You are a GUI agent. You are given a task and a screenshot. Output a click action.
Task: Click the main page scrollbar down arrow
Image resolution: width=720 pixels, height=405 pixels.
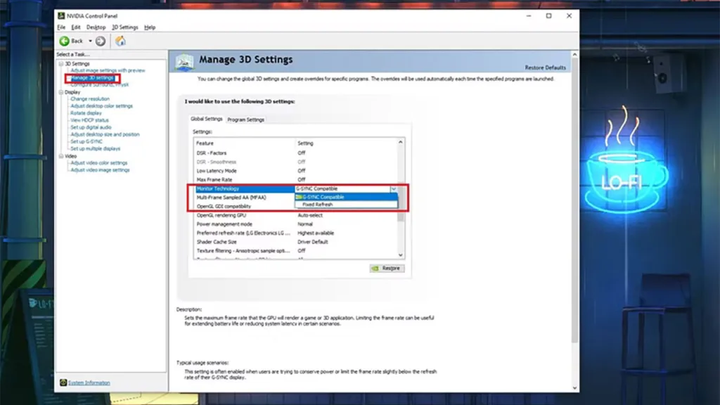coord(575,388)
